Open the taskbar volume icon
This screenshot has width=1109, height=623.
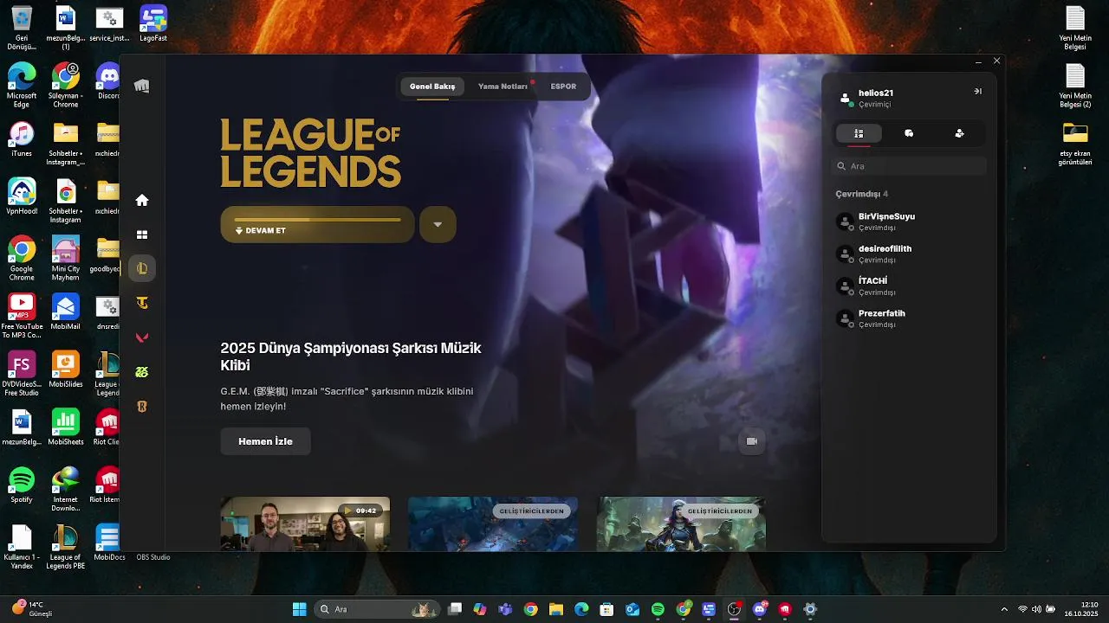click(1036, 609)
